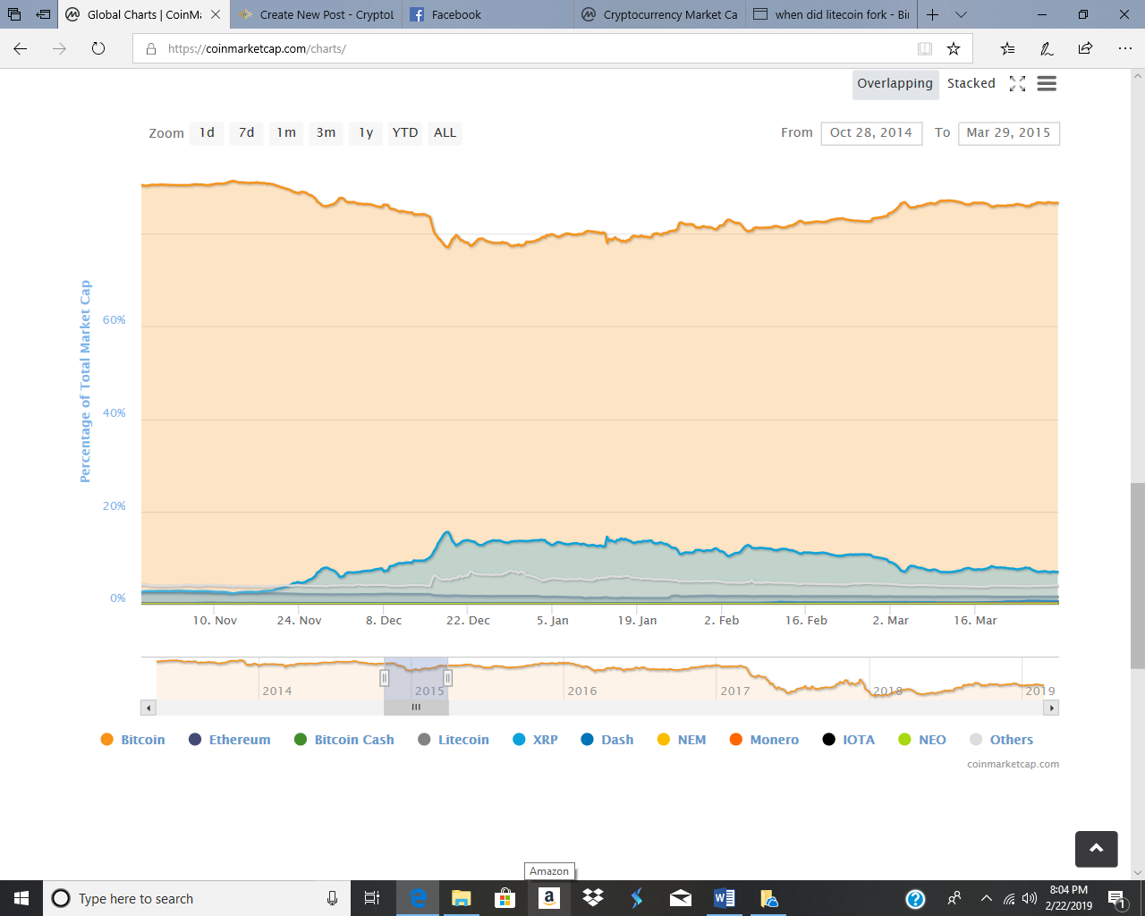Open Mail app in the taskbar

click(681, 898)
